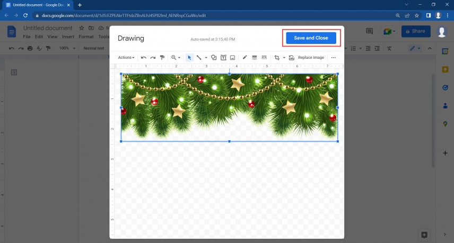
Task: Undo the last drawing action
Action: click(143, 57)
